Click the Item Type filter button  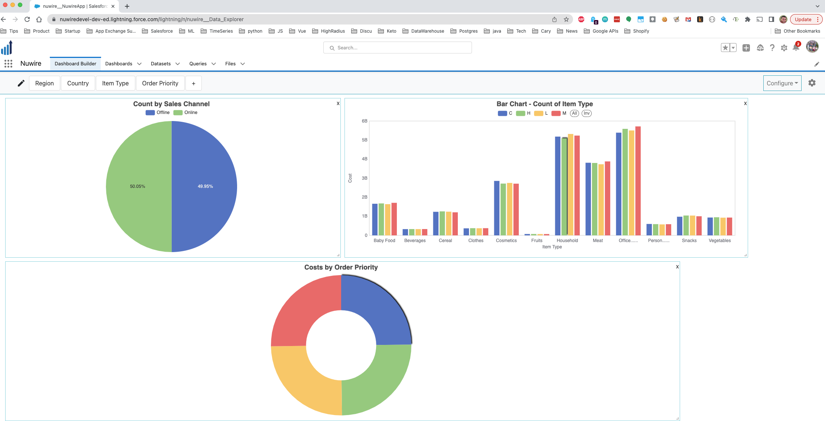115,83
